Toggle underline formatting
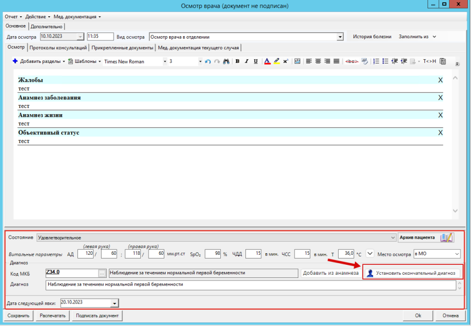The height and width of the screenshot is (326, 471). (x=255, y=61)
